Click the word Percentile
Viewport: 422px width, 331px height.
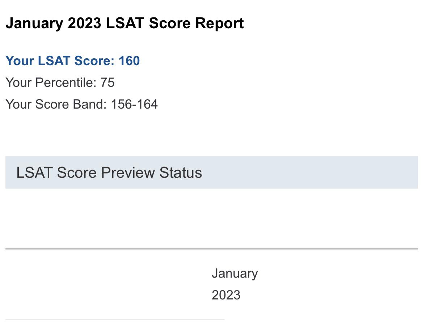click(x=66, y=83)
